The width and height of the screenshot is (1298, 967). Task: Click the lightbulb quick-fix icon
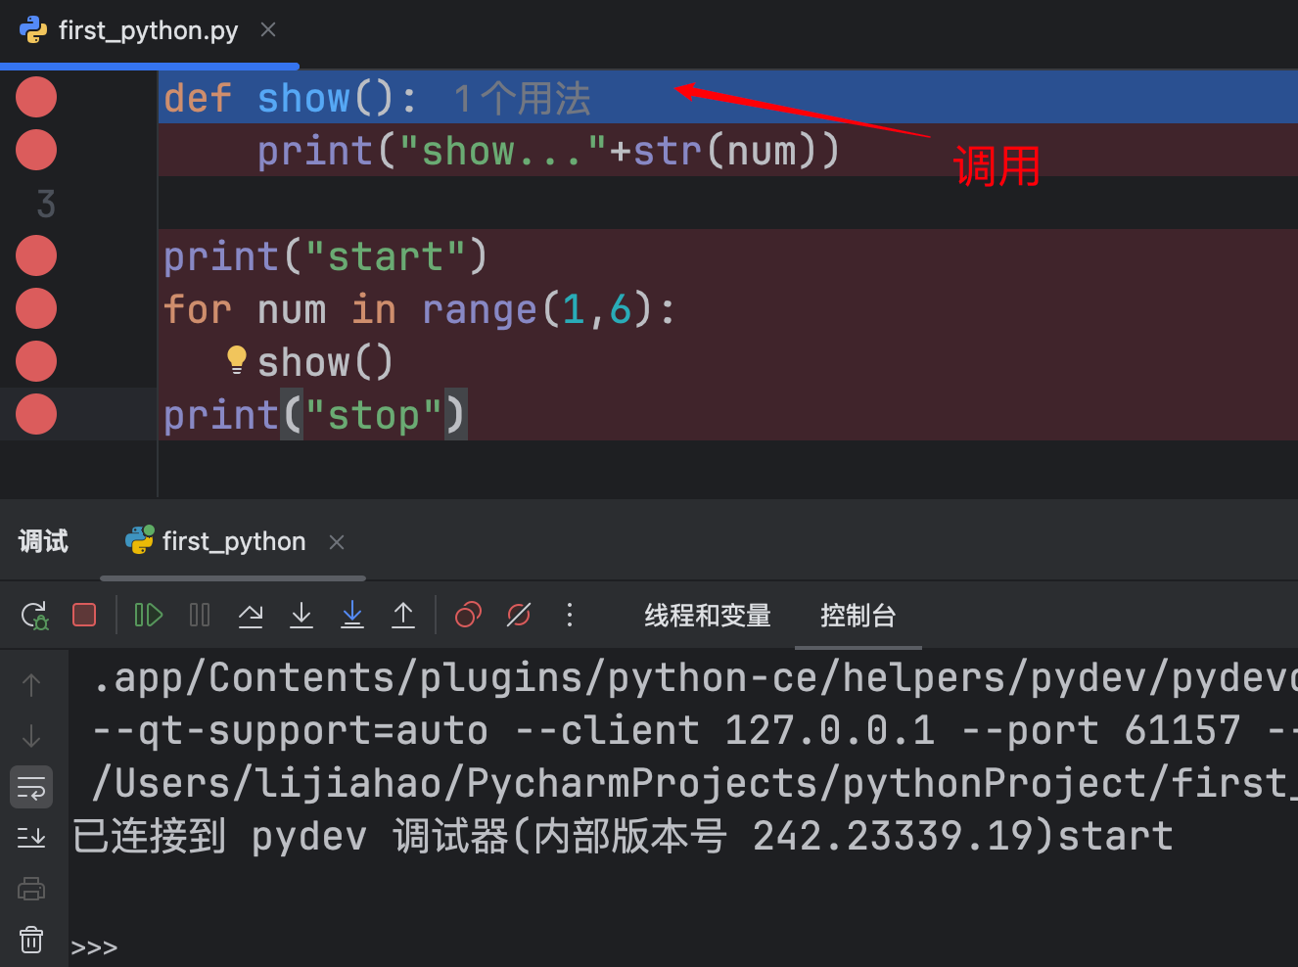pyautogui.click(x=236, y=359)
